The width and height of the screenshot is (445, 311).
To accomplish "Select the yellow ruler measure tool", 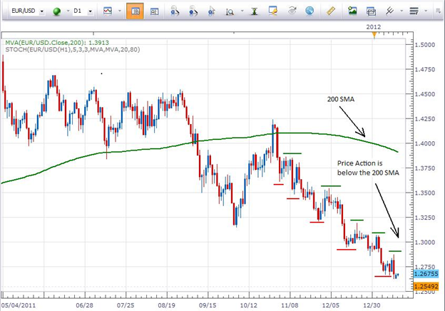I will pyautogui.click(x=331, y=11).
